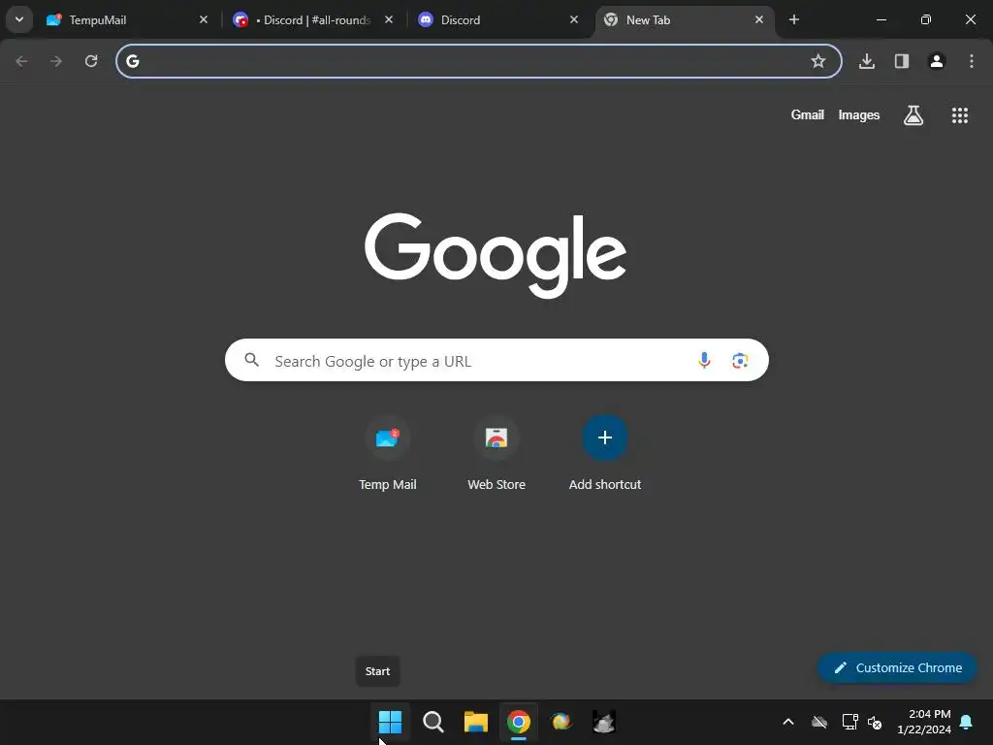Click the browser Back arrow
Image resolution: width=993 pixels, height=745 pixels.
point(21,61)
